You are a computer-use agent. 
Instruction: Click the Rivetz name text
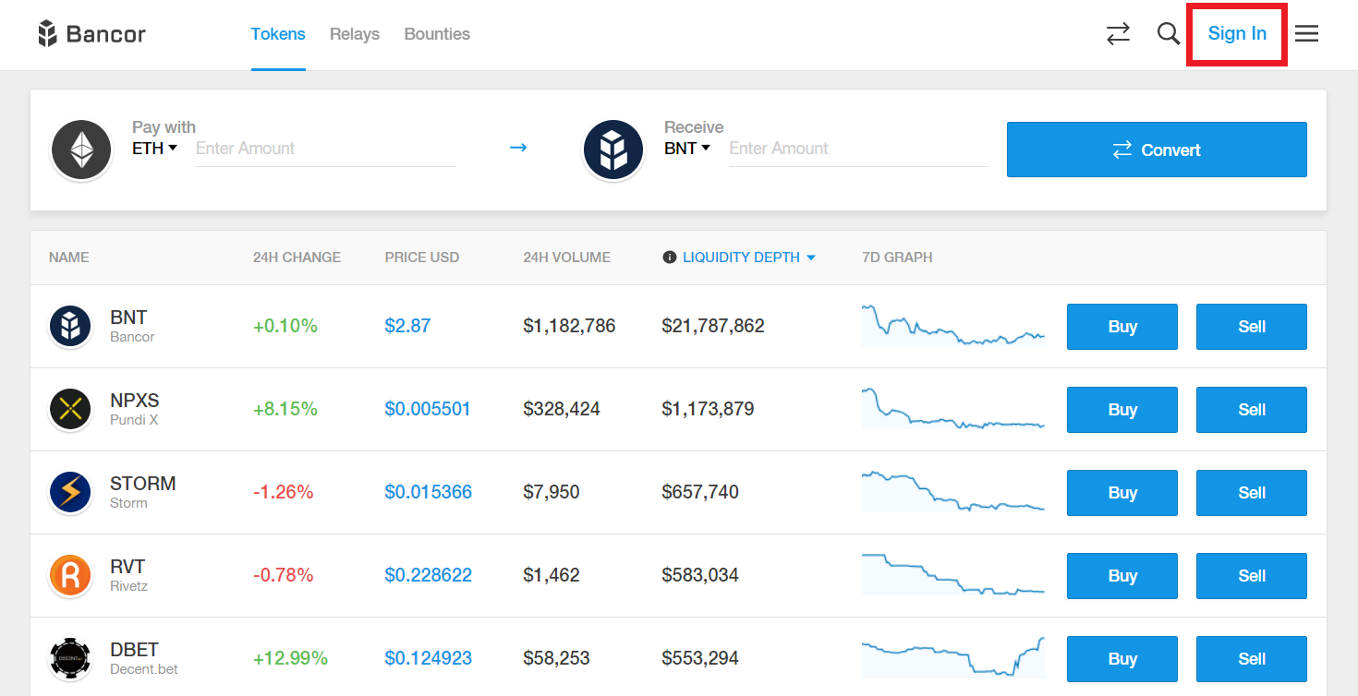pos(129,586)
